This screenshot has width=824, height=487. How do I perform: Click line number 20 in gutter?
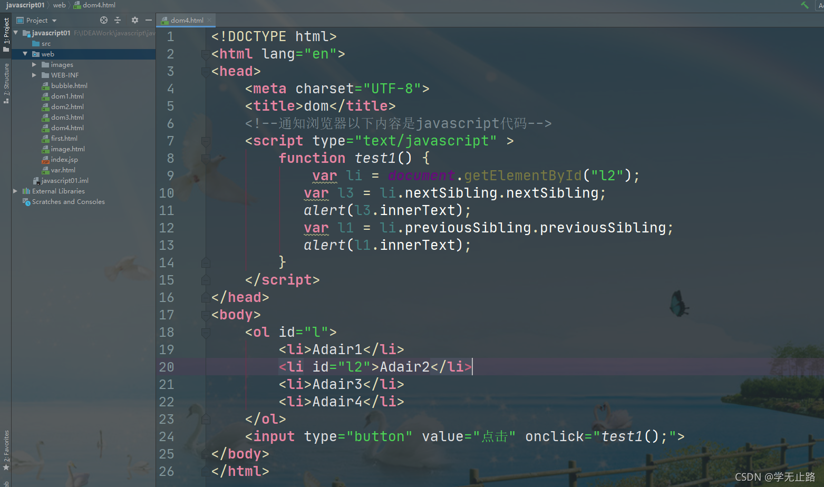coord(167,367)
